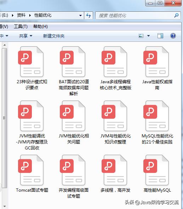Click the file name text JVM性能优化相关问题
The height and width of the screenshot is (209, 183).
(74, 139)
